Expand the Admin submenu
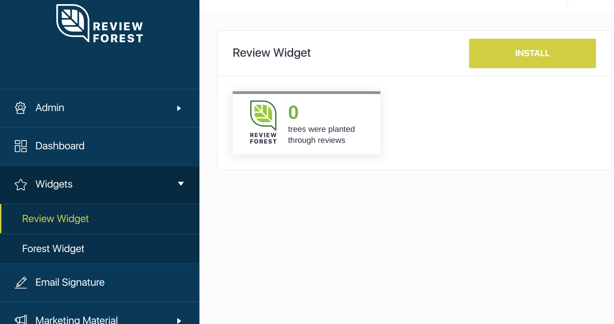Image resolution: width=614 pixels, height=324 pixels. point(179,108)
